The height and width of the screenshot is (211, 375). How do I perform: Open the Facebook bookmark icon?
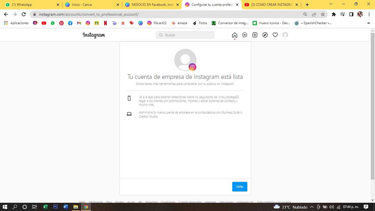[70, 23]
